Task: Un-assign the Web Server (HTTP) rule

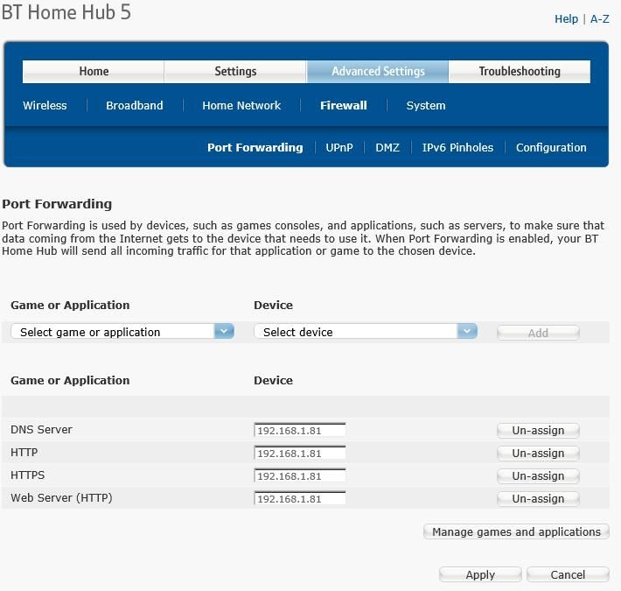Action: click(538, 499)
